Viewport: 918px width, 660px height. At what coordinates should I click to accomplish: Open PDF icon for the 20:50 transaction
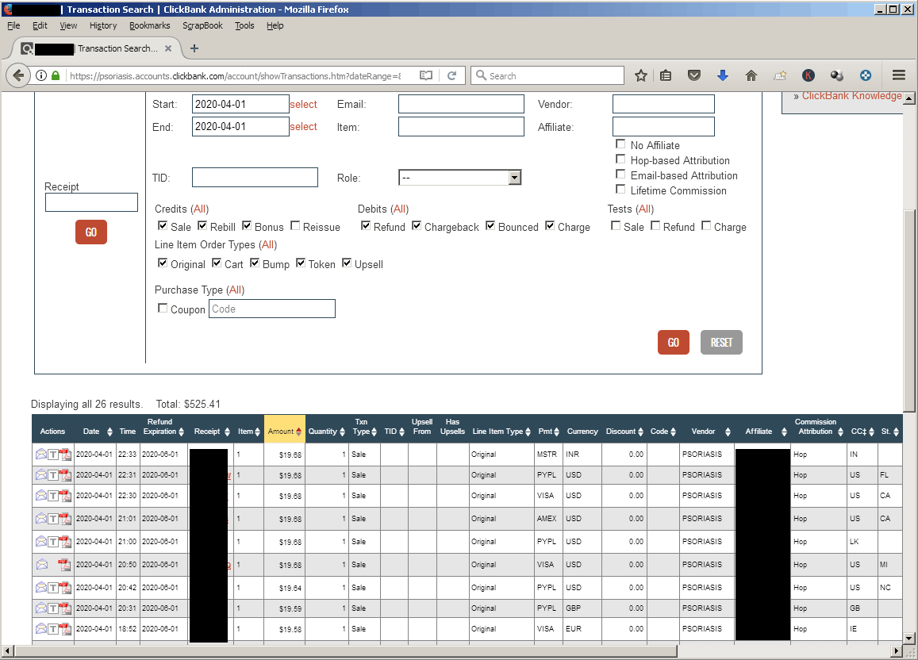[65, 565]
